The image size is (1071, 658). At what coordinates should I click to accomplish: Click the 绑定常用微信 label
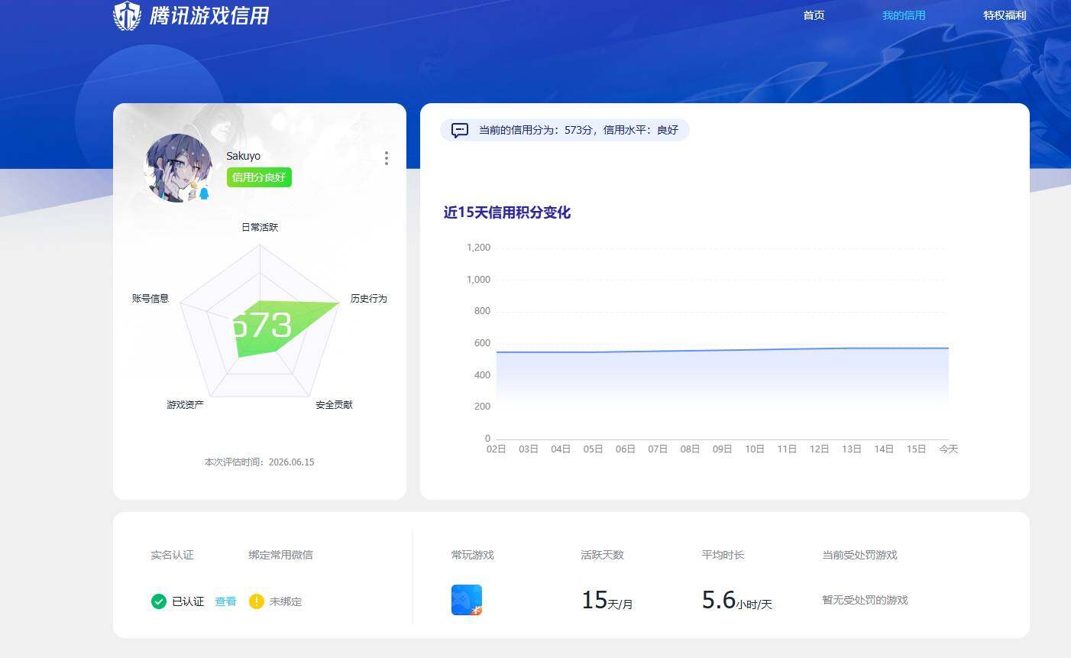point(280,555)
